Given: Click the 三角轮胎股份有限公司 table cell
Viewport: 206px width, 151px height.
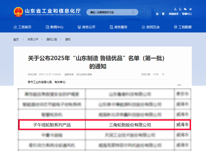Looking at the screenshot, I should [130, 125].
